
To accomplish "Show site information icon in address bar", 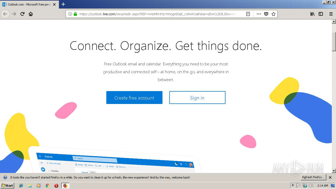I will coord(70,14).
